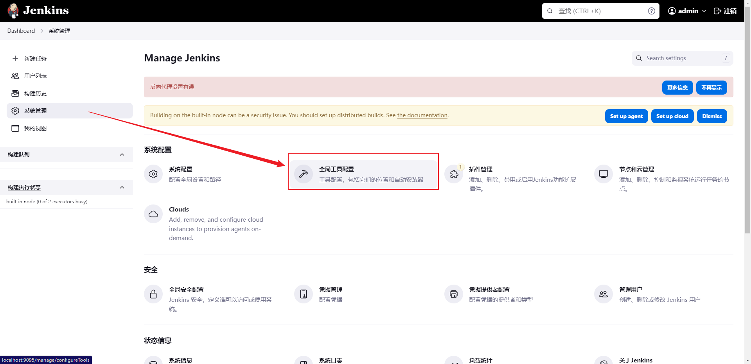Open 用户列表 in the sidebar

70,76
